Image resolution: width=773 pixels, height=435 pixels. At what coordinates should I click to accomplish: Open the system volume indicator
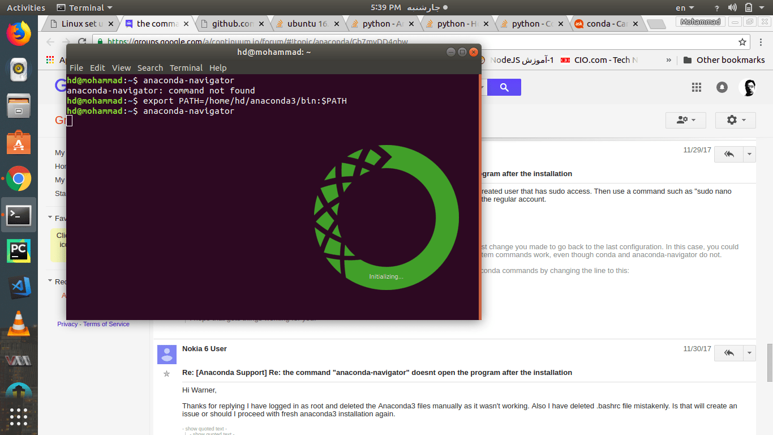(x=732, y=7)
